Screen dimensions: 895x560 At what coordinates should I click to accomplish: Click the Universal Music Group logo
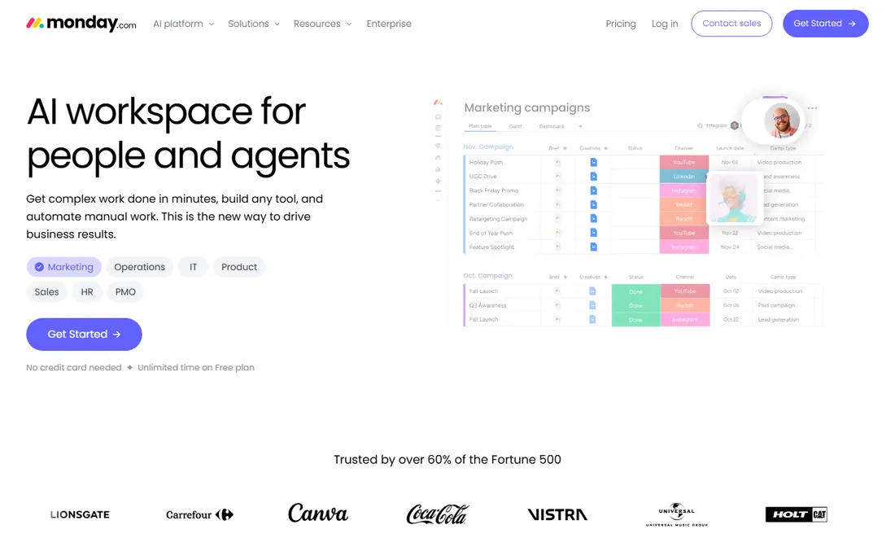click(676, 514)
